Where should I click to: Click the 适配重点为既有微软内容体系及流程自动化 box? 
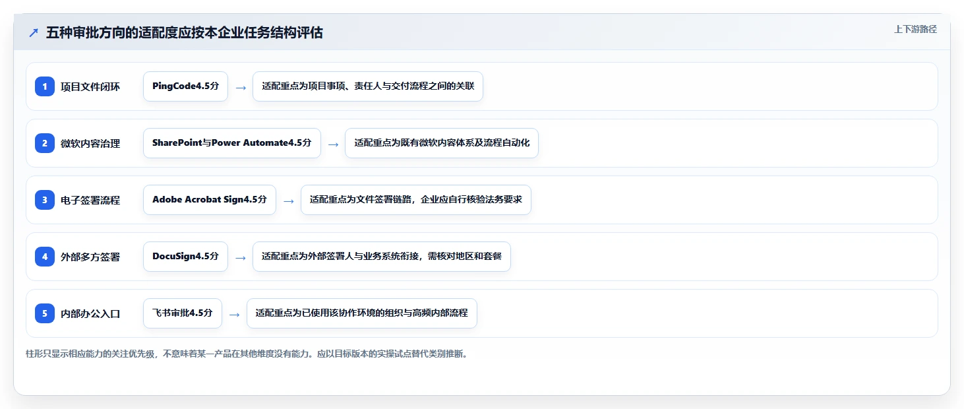[442, 143]
